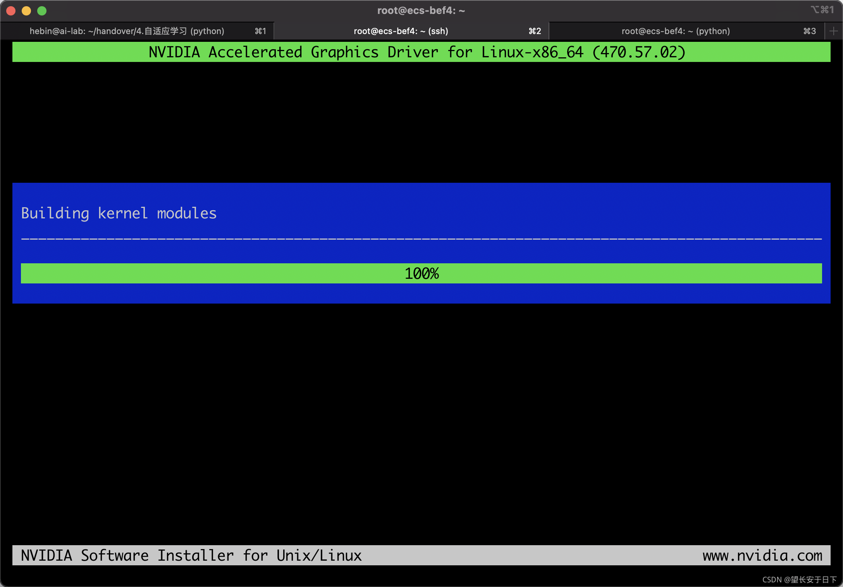Image resolution: width=843 pixels, height=587 pixels.
Task: Click the CSDN watermark in bottom corner
Action: coord(799,580)
